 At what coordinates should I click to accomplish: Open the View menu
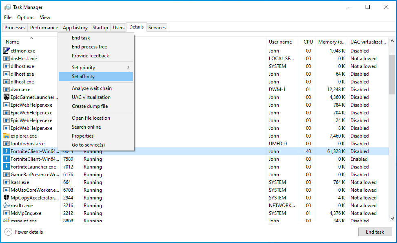tap(45, 18)
